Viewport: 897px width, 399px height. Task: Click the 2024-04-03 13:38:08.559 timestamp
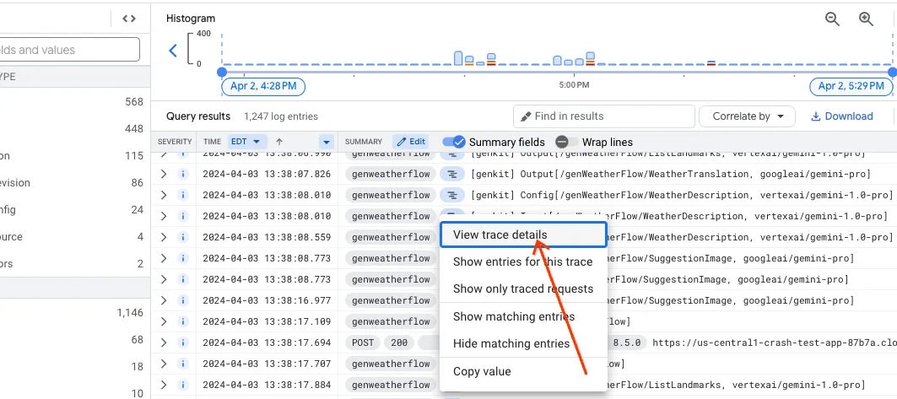[267, 237]
